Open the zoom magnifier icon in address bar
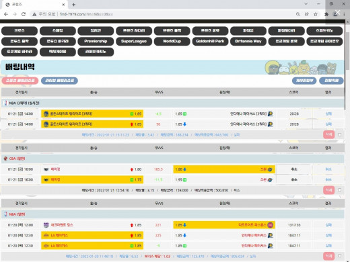The height and width of the screenshot is (262, 350). click(x=298, y=14)
